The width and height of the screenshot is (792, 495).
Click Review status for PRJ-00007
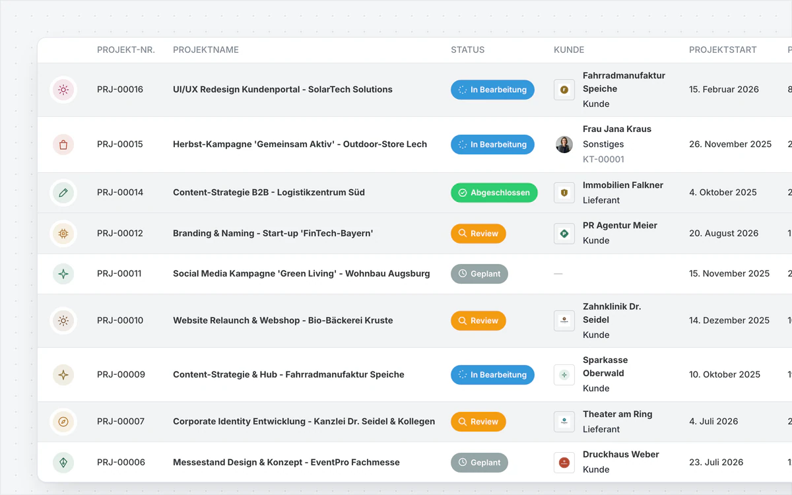click(x=478, y=422)
